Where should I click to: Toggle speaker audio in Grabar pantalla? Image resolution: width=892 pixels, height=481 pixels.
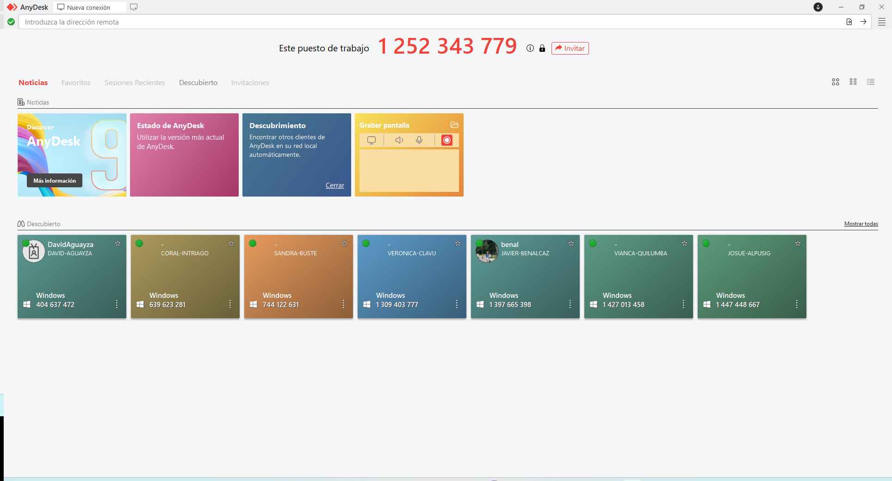click(399, 140)
